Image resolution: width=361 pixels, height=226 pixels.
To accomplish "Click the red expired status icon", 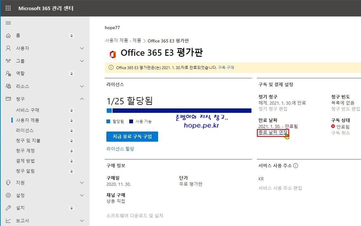I will [333, 126].
